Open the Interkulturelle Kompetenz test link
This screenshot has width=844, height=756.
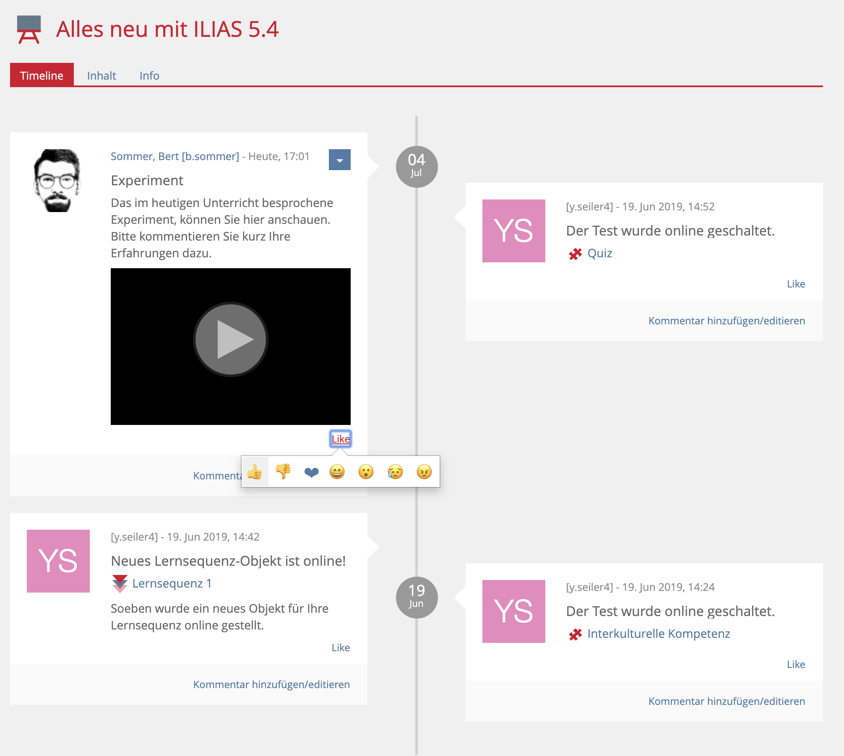click(658, 634)
